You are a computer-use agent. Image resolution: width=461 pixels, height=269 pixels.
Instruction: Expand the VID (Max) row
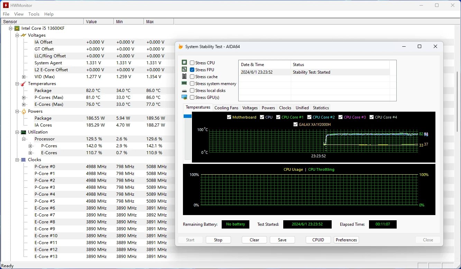coord(24,77)
